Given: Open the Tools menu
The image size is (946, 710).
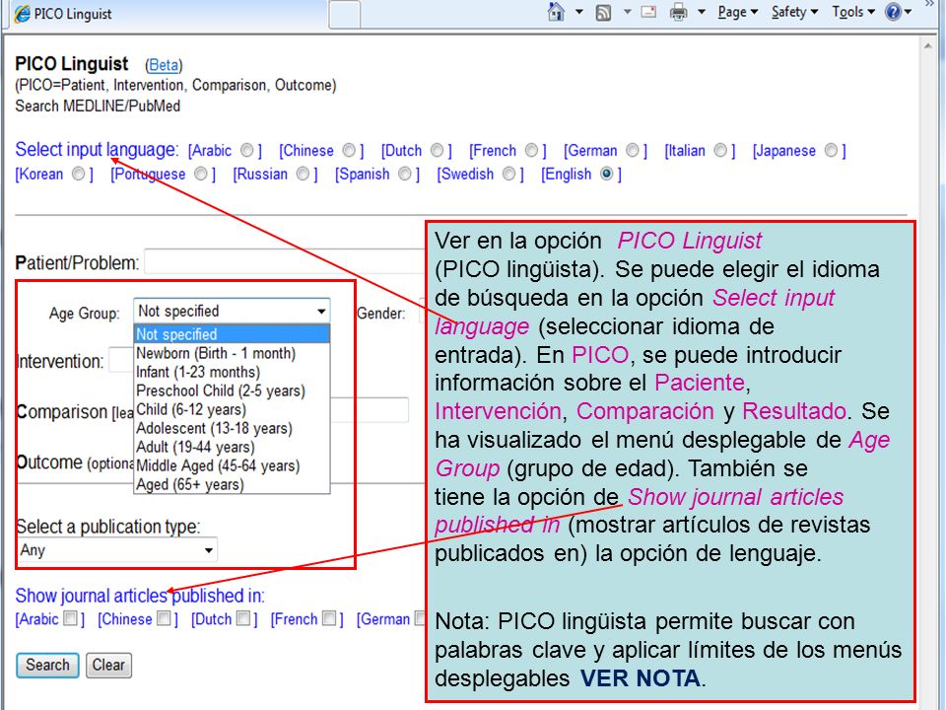Looking at the screenshot, I should 853,12.
